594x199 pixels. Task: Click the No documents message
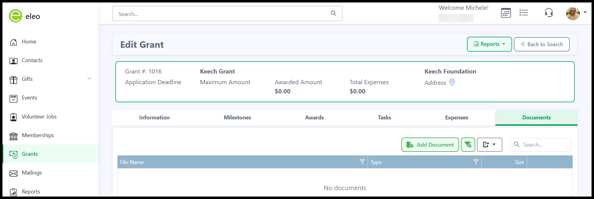click(345, 188)
